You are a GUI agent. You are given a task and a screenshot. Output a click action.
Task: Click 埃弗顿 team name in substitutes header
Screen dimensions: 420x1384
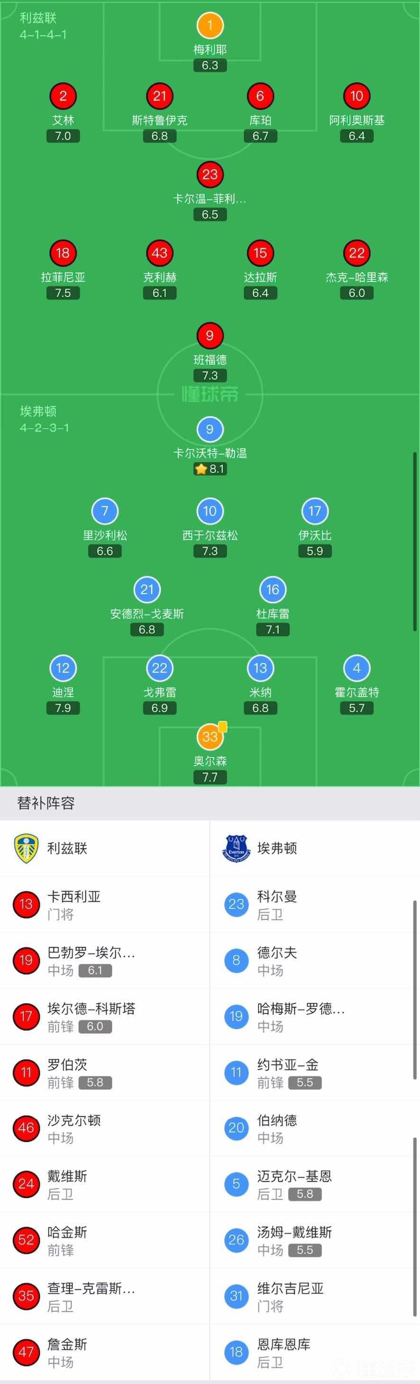277,848
